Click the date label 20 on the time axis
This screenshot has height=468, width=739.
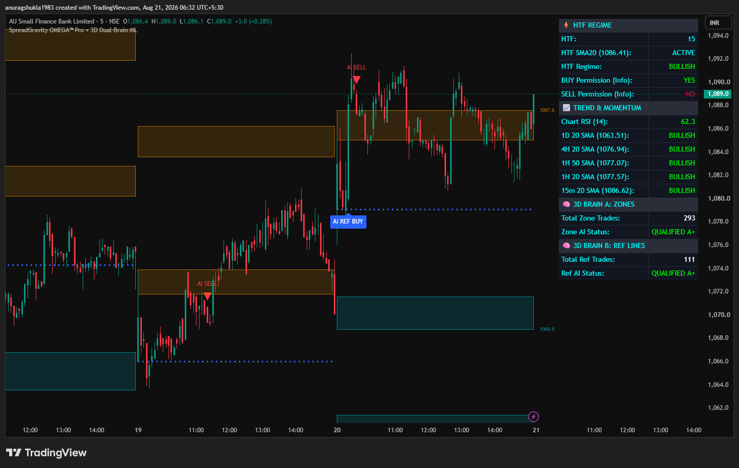pos(337,430)
